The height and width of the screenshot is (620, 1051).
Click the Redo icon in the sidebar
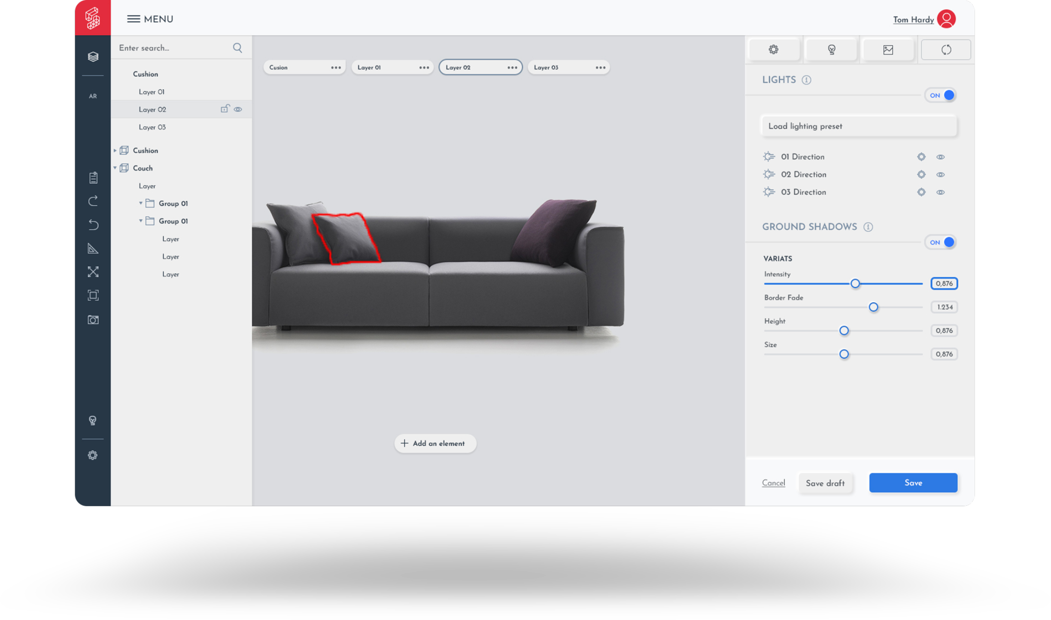[93, 201]
